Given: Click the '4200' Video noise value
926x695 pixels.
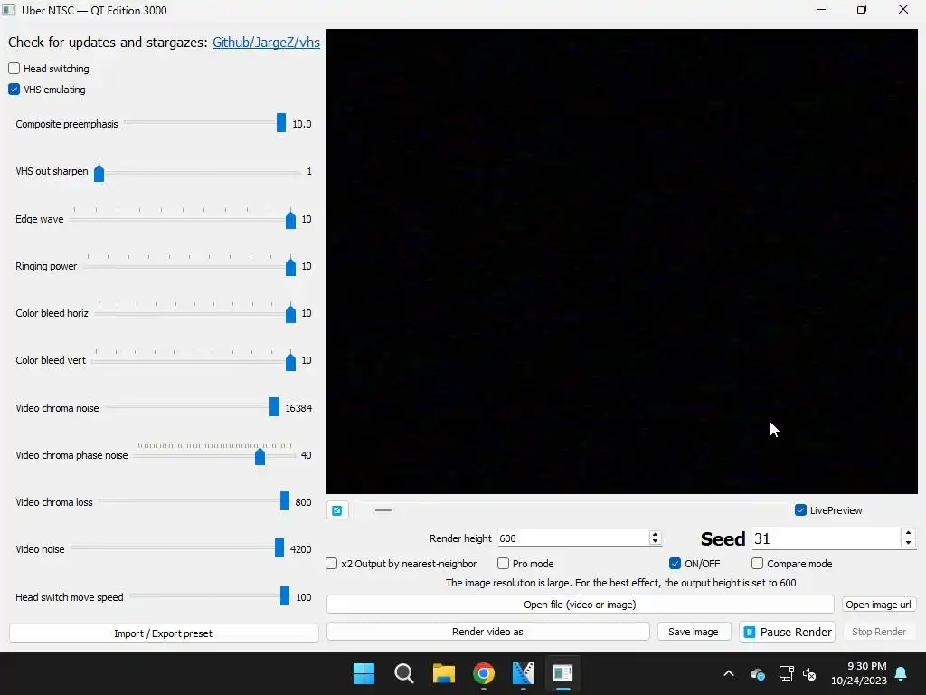Looking at the screenshot, I should point(300,549).
